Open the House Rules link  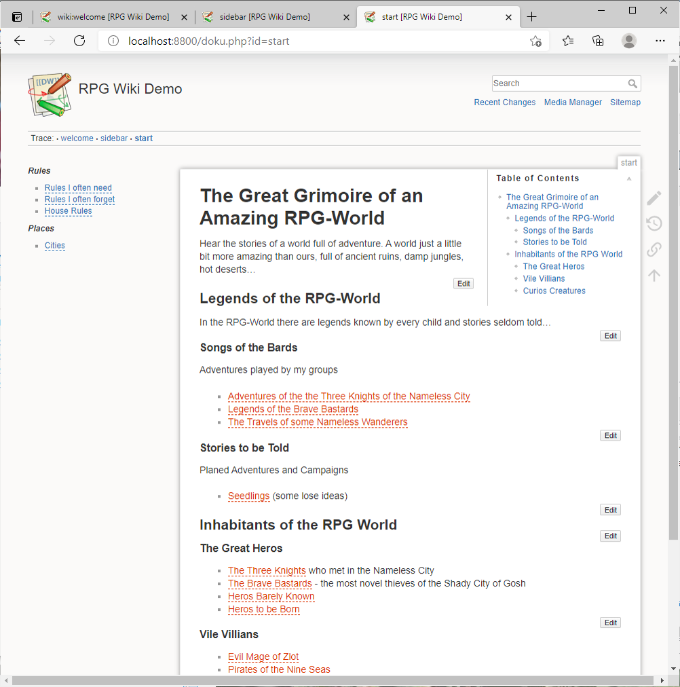[x=68, y=210]
